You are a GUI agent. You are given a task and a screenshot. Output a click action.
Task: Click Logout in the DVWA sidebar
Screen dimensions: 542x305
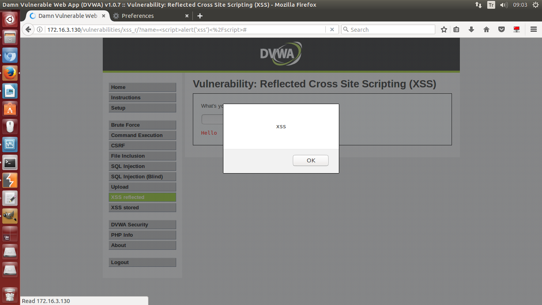point(142,263)
